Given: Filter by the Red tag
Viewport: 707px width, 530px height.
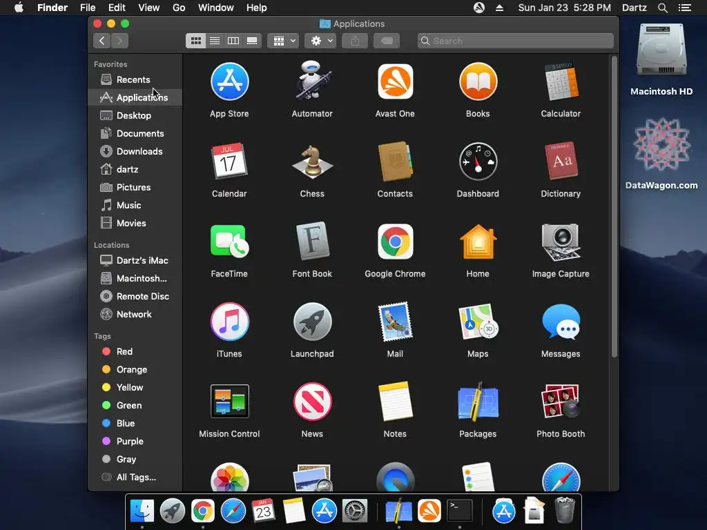Looking at the screenshot, I should (135, 351).
